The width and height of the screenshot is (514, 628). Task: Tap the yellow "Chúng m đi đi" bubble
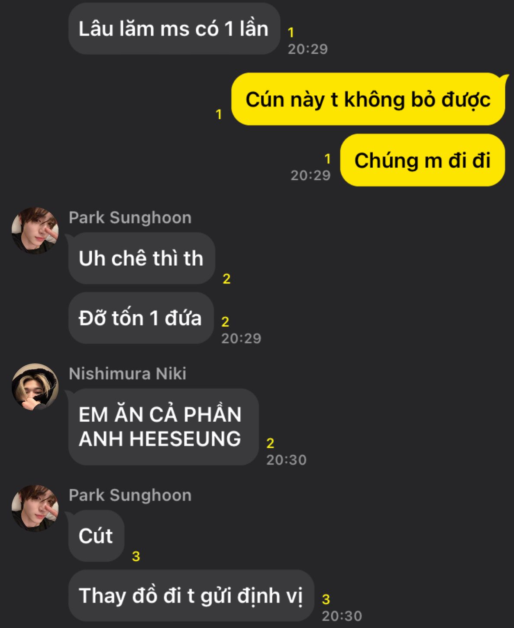tap(423, 160)
